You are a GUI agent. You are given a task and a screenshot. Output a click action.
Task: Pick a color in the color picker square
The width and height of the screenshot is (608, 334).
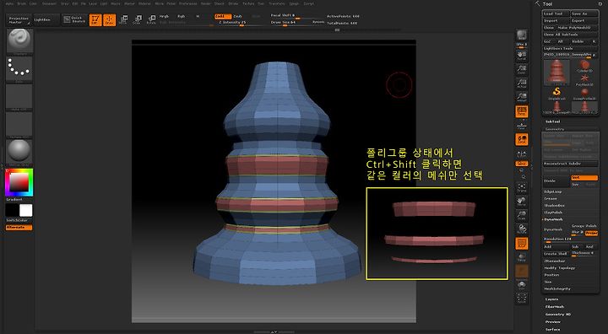coord(19,182)
